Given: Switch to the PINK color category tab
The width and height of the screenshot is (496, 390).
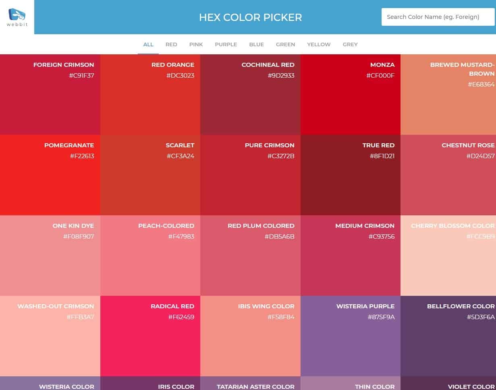Looking at the screenshot, I should tap(196, 44).
